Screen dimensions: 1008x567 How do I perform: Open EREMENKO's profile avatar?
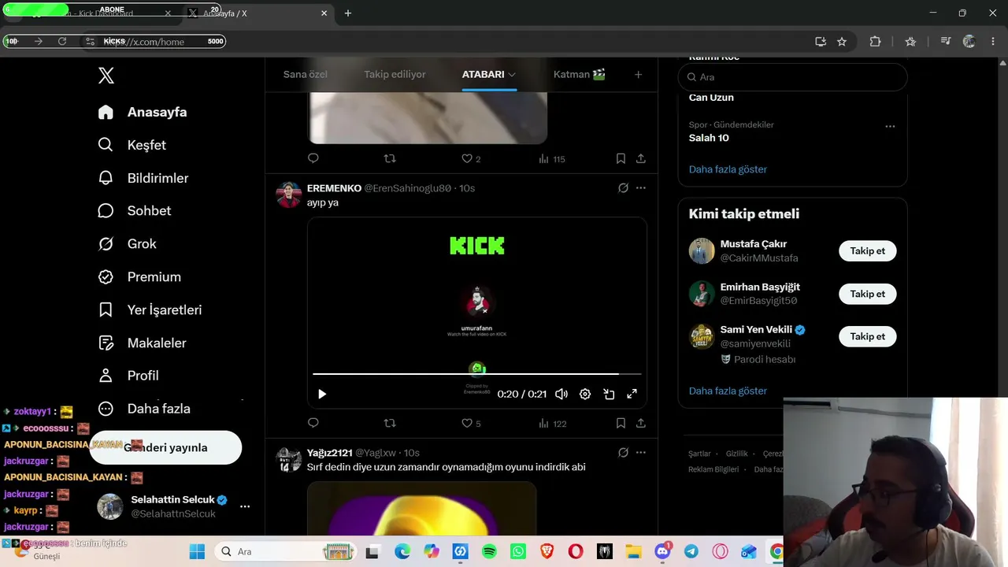[289, 195]
